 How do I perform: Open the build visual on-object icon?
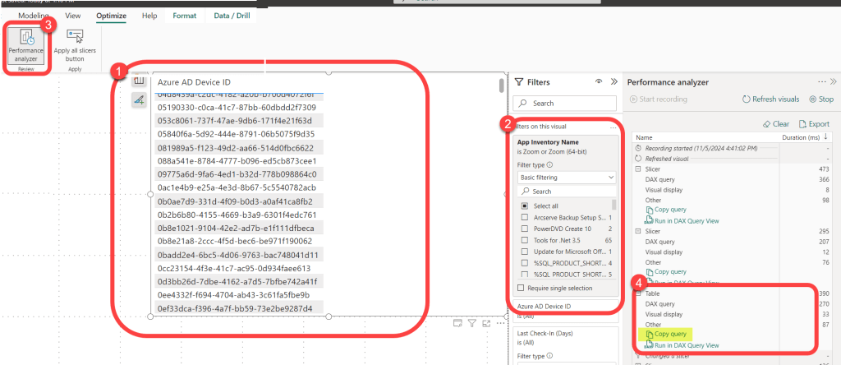coord(139,81)
